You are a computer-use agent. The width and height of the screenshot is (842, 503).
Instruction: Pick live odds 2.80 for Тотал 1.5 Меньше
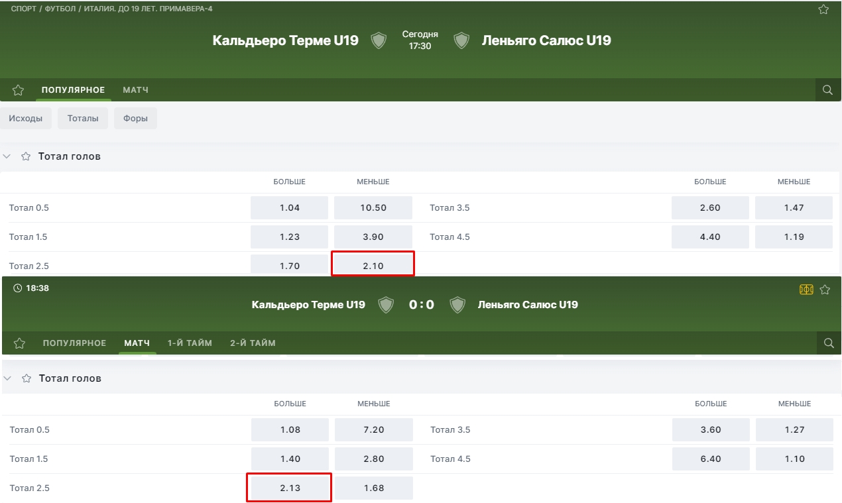374,459
